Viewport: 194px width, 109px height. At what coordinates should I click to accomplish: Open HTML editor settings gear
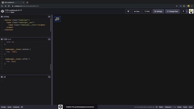pos(2,17)
